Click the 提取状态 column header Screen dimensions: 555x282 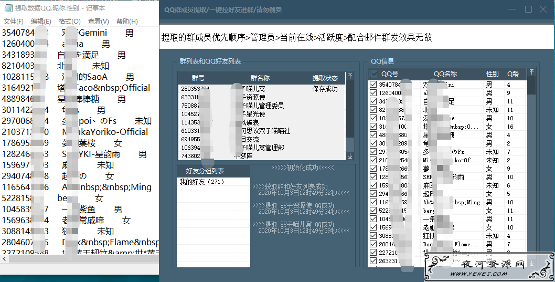pos(325,78)
